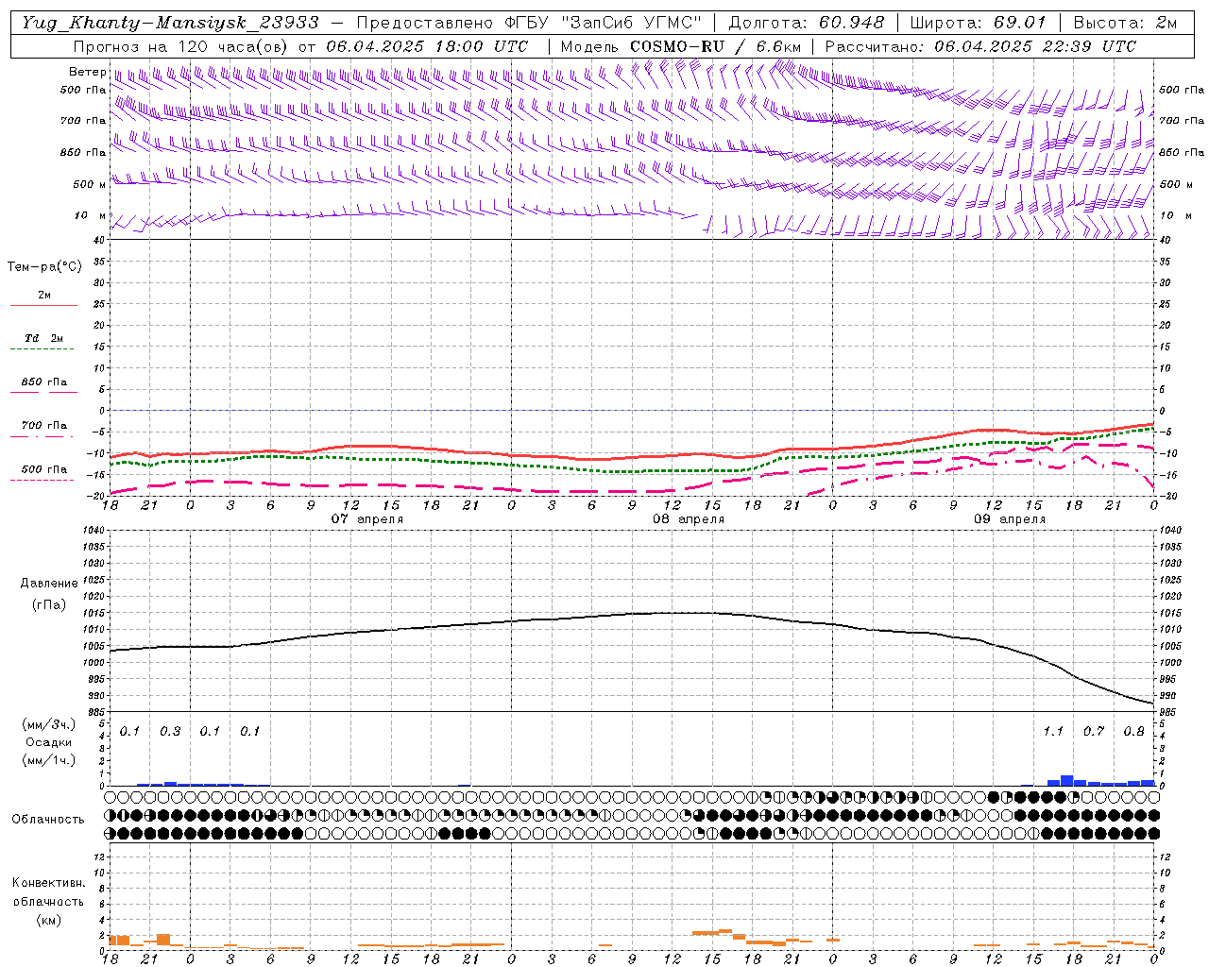
Task: Click the 0.7 precipitation amount
Action: coord(1094,732)
